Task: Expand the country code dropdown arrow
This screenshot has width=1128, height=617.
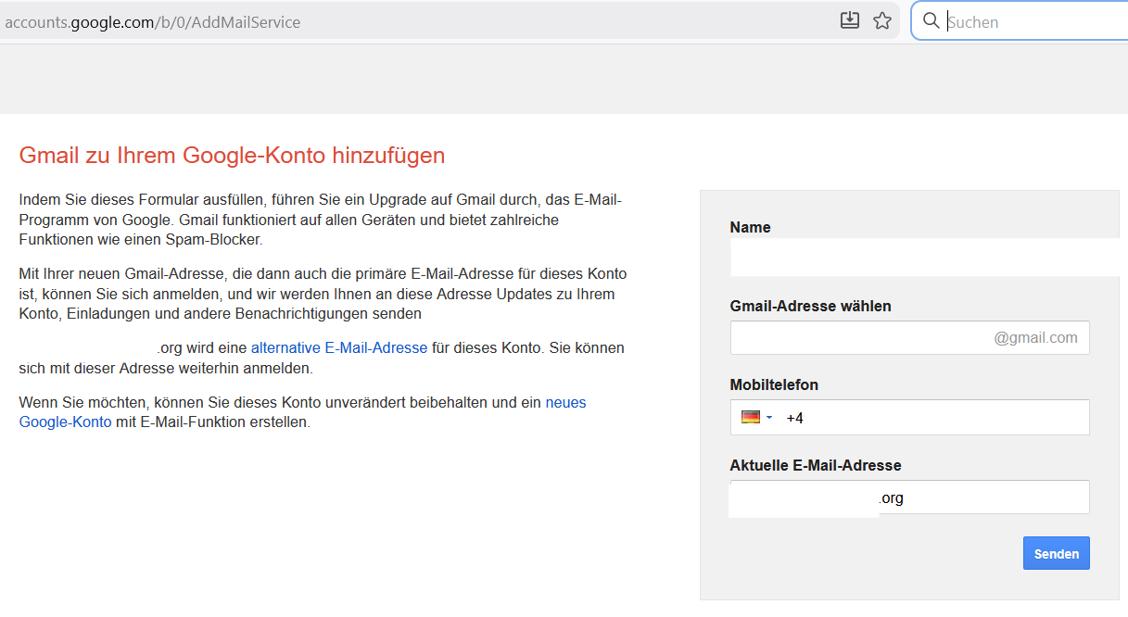Action: [x=769, y=418]
